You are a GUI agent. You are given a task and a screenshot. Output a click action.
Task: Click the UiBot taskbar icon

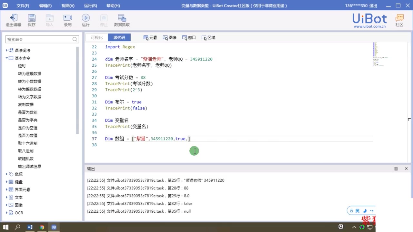[x=54, y=227]
